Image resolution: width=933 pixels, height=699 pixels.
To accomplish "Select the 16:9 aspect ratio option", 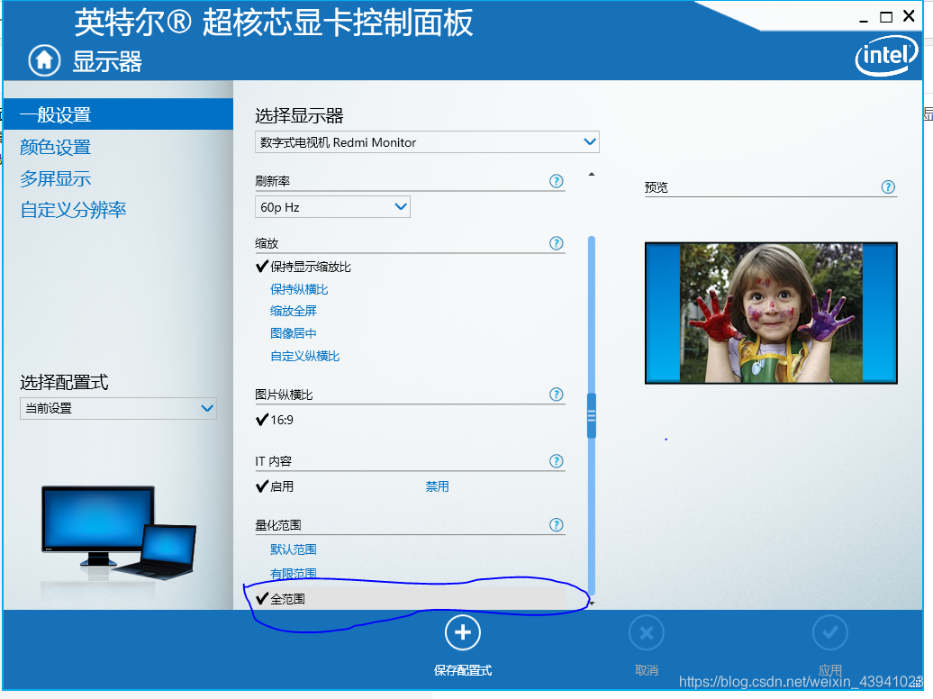I will pyautogui.click(x=275, y=420).
